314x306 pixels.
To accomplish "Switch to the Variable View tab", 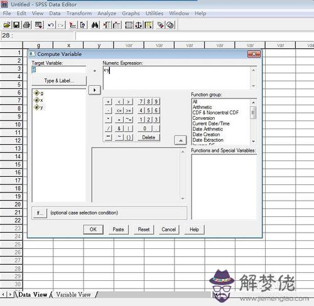I will [73, 295].
